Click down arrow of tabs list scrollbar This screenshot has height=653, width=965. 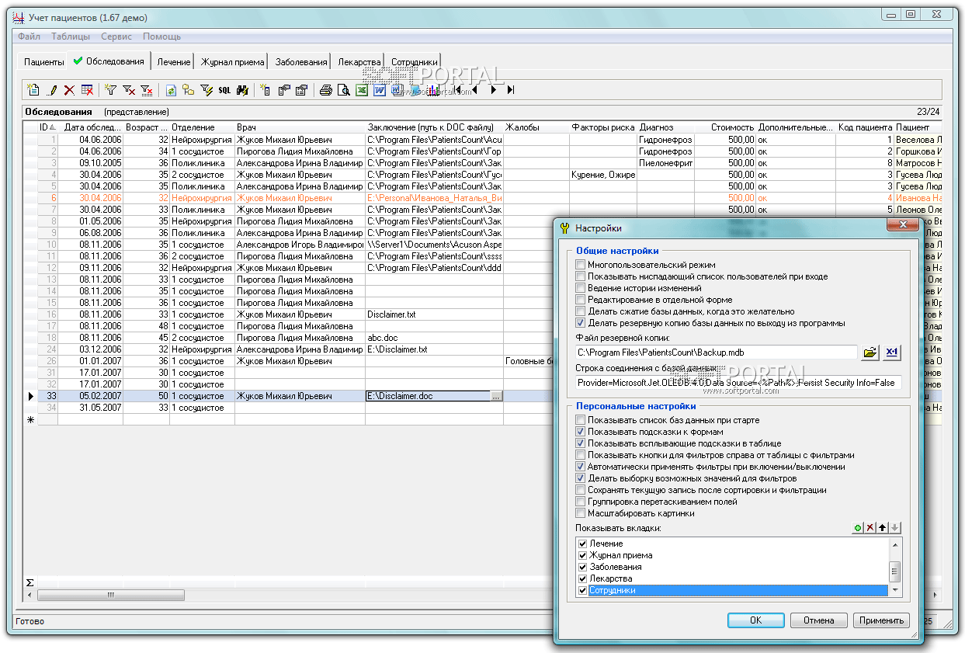[895, 591]
